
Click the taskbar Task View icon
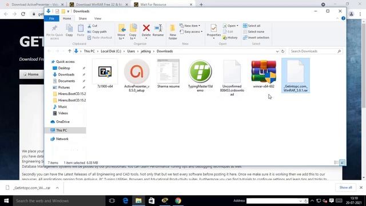[x=112, y=201]
